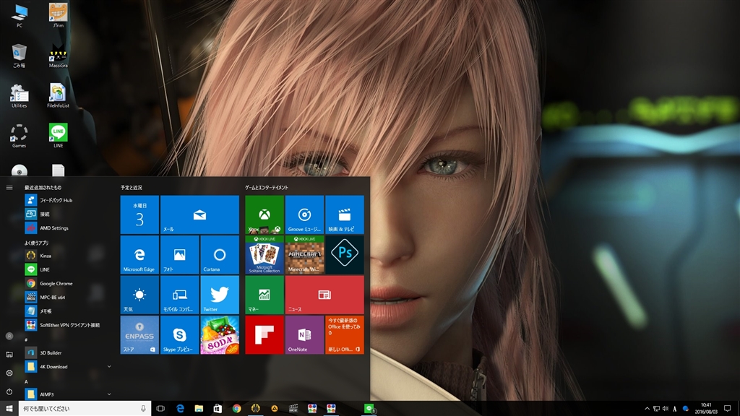Image resolution: width=740 pixels, height=416 pixels.
Task: Toggle the IME input mode A indicator
Action: 675,409
